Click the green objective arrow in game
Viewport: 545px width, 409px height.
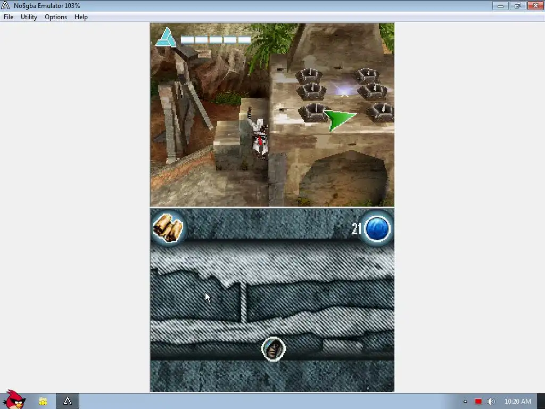click(340, 120)
